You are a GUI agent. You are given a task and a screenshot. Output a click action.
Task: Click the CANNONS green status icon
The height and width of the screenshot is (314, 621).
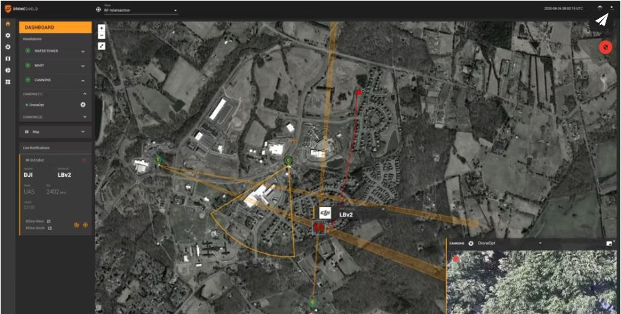(28, 80)
